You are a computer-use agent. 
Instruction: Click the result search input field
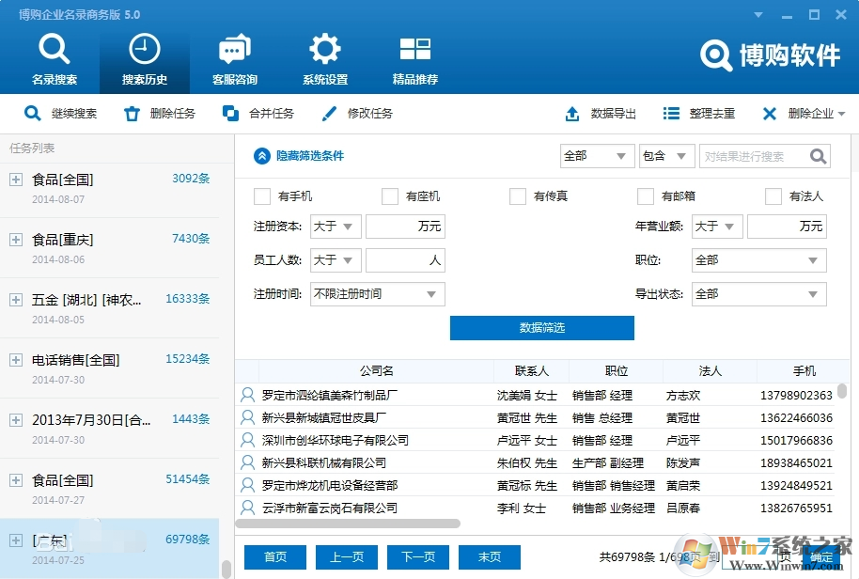point(750,155)
